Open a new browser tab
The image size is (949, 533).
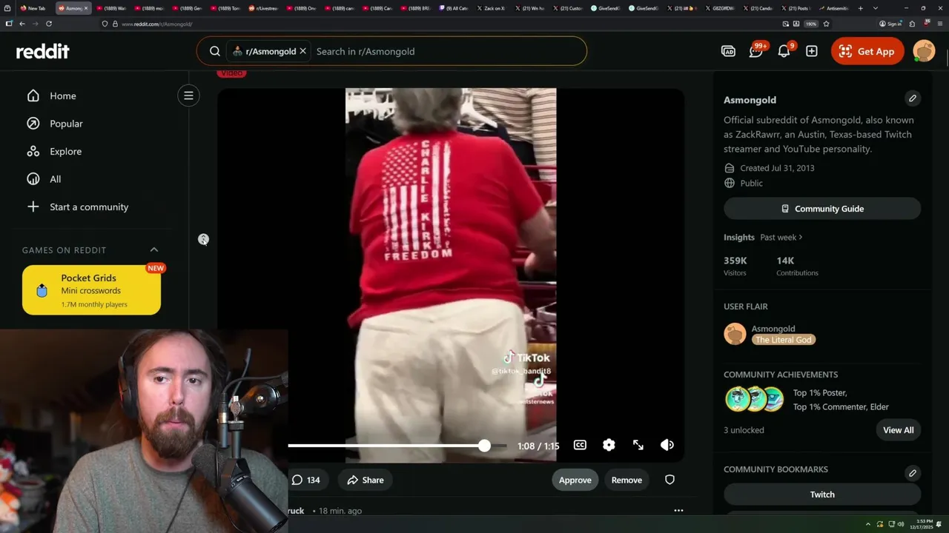pos(861,8)
